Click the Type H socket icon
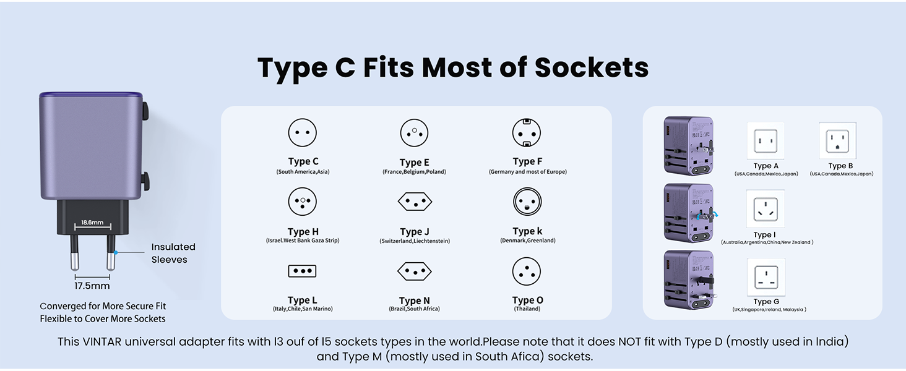Image resolution: width=906 pixels, height=371 pixels. pyautogui.click(x=303, y=202)
